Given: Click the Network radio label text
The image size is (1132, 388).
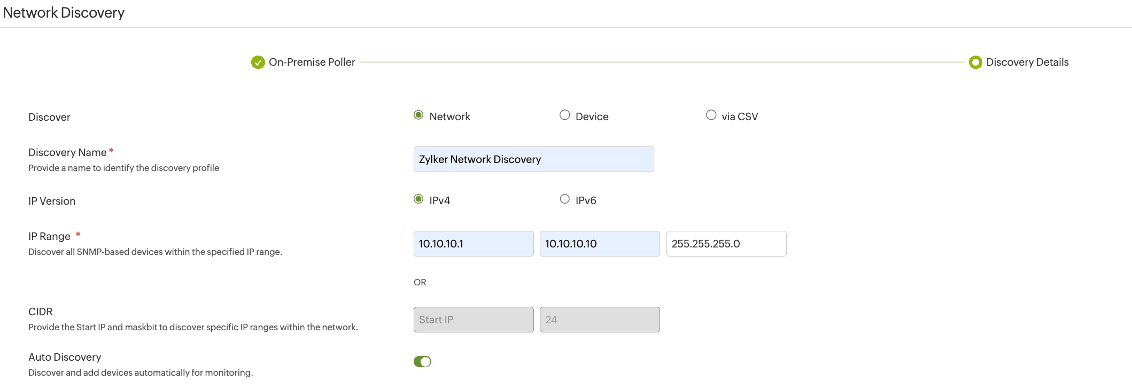Looking at the screenshot, I should [x=449, y=117].
